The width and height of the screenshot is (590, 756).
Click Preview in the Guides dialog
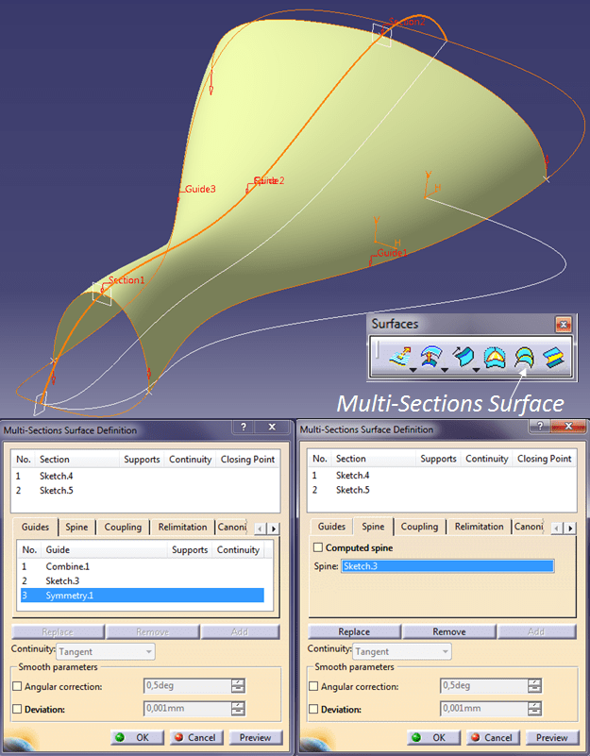pyautogui.click(x=255, y=737)
